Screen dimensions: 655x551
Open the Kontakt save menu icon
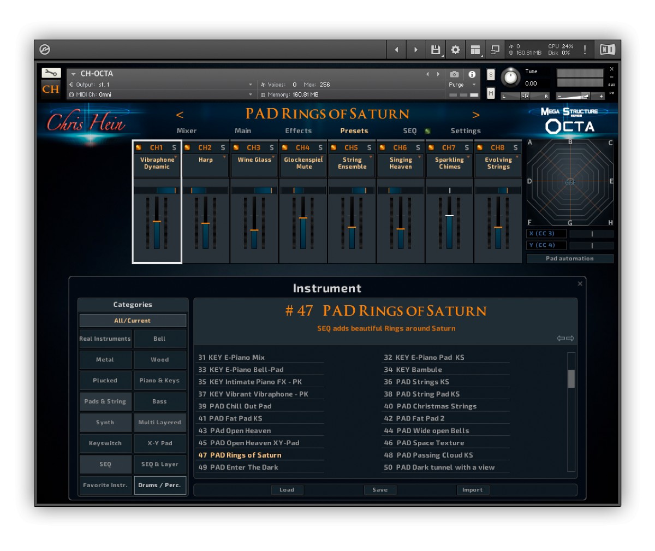click(435, 49)
